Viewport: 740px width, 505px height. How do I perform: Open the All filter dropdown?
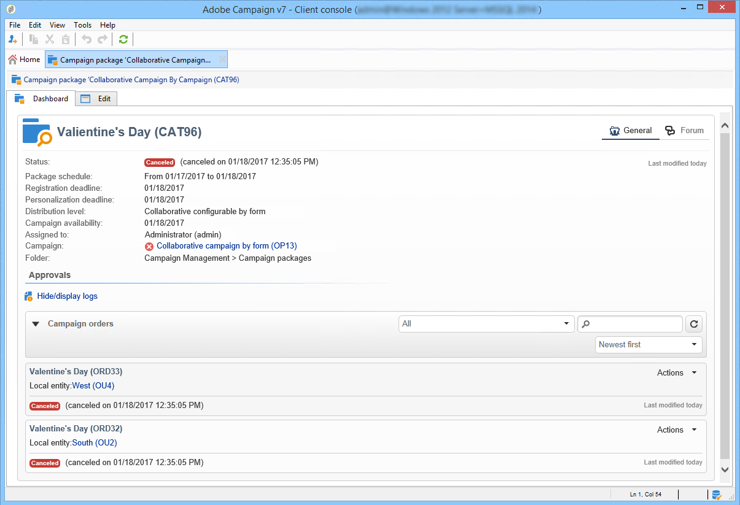(x=486, y=324)
